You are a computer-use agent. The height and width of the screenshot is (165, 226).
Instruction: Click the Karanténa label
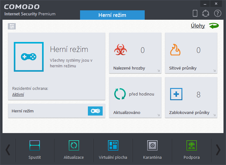click(152, 157)
